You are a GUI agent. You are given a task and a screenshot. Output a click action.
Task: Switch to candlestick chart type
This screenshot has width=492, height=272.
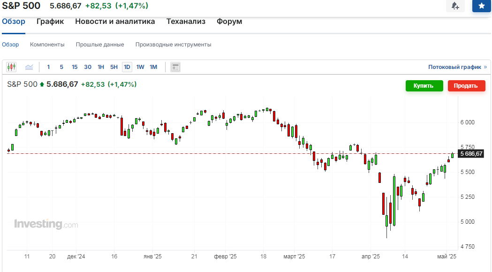tap(11, 67)
